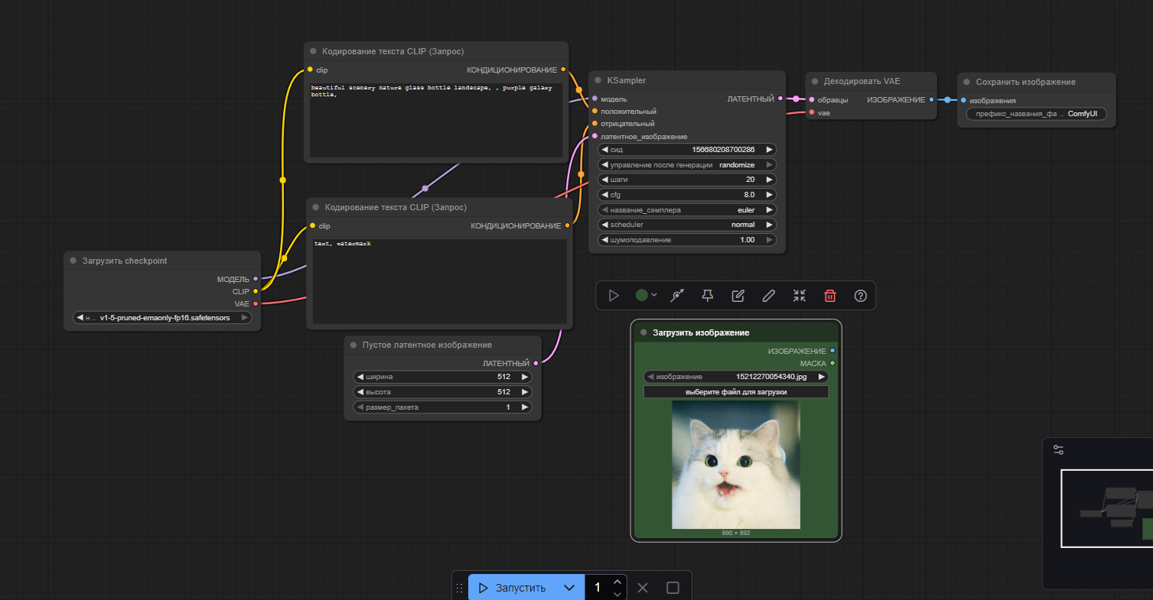Open node help via question mark icon

861,296
